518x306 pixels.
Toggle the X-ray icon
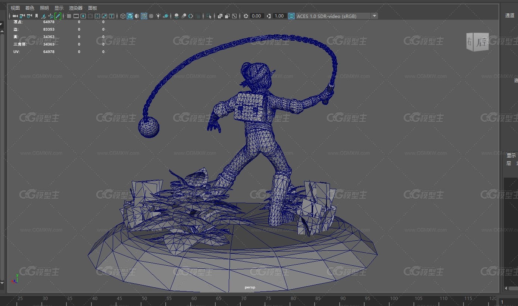click(x=220, y=16)
